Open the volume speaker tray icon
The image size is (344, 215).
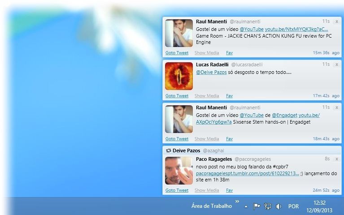[279, 206]
